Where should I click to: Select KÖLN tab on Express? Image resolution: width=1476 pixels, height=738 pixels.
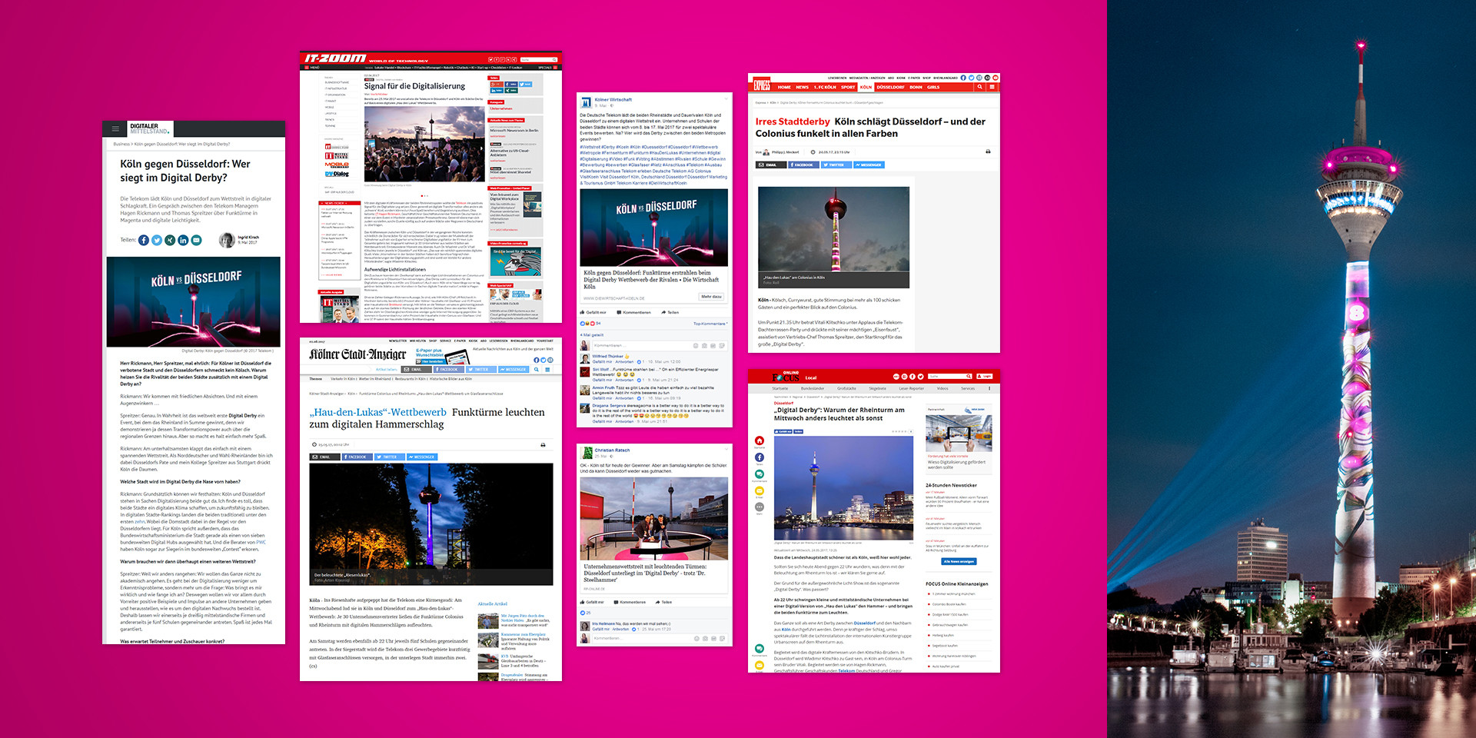(866, 87)
